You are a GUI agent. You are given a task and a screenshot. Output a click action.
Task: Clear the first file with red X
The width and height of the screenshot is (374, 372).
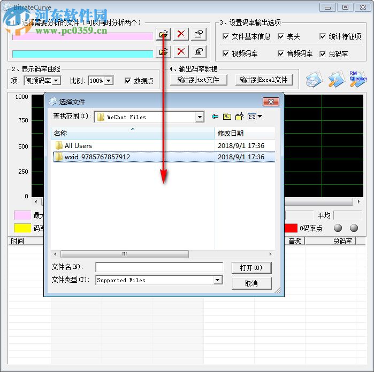click(181, 34)
